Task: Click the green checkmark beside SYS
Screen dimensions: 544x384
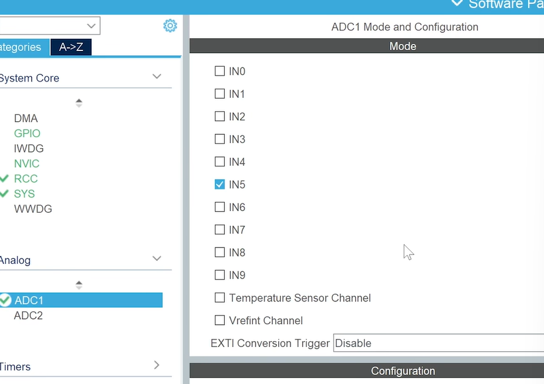Action: pyautogui.click(x=4, y=193)
